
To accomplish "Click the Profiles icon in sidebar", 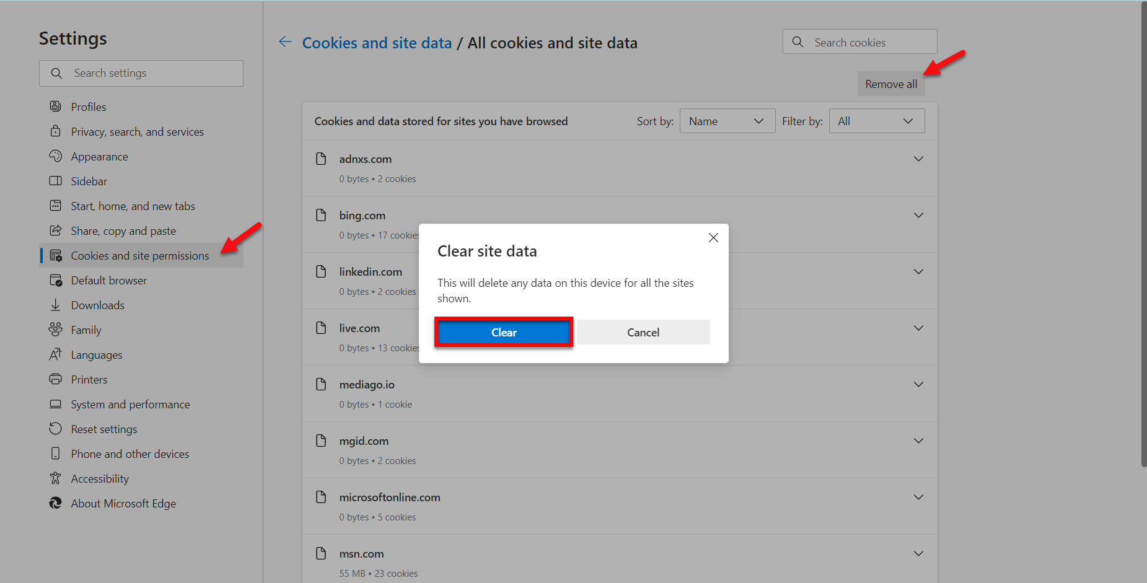I will point(56,107).
